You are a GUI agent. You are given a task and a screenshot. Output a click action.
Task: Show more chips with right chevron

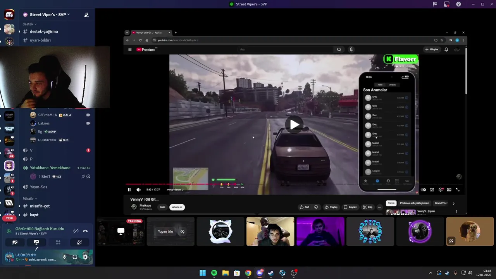(x=453, y=203)
